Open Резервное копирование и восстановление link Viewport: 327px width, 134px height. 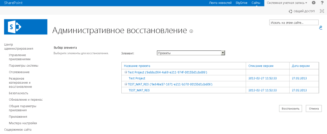point(20,83)
